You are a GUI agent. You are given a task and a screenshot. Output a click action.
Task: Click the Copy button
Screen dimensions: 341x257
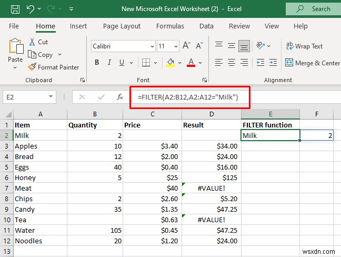(x=41, y=55)
